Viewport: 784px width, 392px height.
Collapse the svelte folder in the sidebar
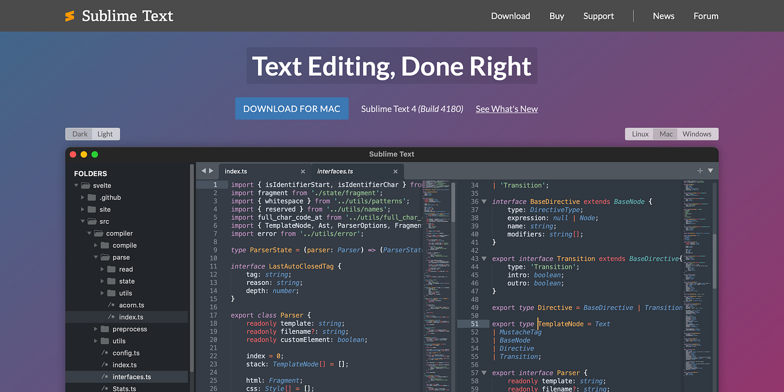point(76,185)
